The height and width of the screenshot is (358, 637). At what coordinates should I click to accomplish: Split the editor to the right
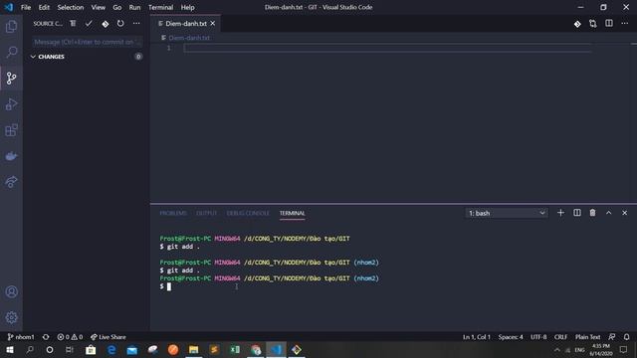click(608, 24)
